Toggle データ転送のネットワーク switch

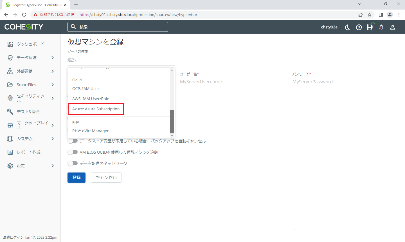[73, 163]
